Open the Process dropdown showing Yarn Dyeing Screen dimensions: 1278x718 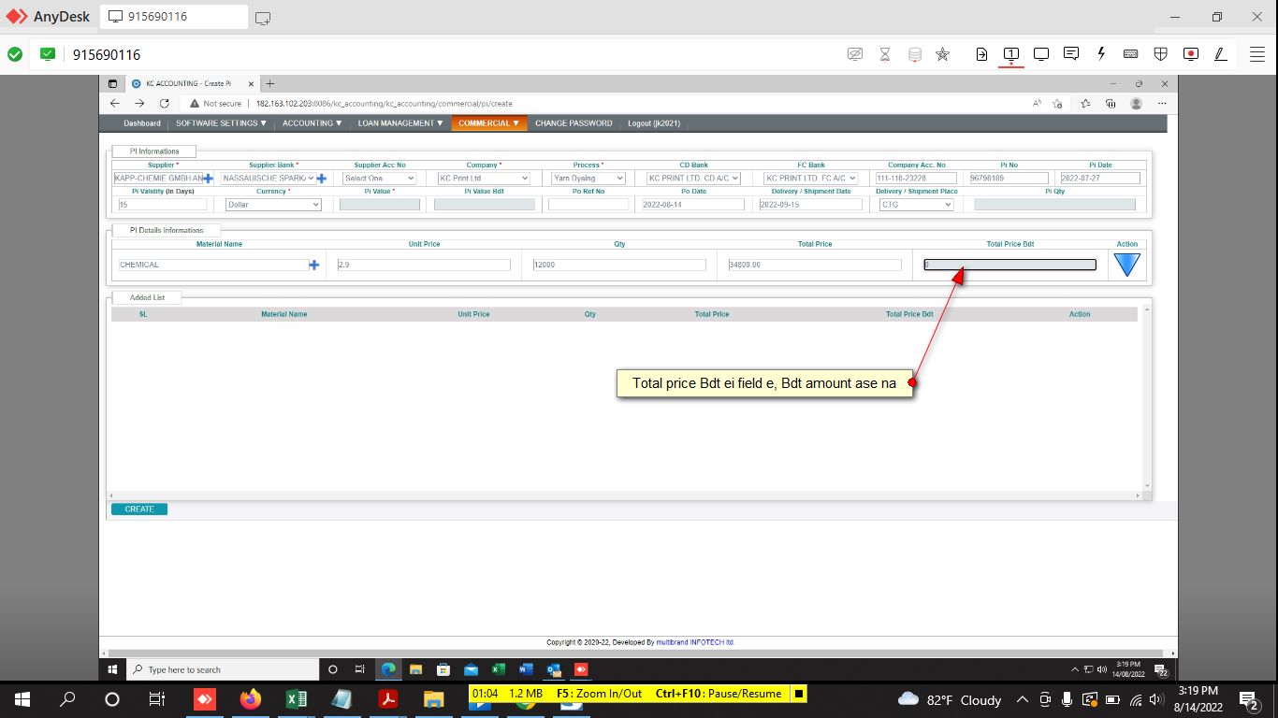coord(588,178)
